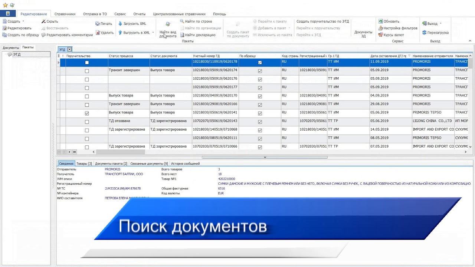This screenshot has width=475, height=267.
Task: Click grid's left horizontal scroll arrow
Action: coord(94,152)
